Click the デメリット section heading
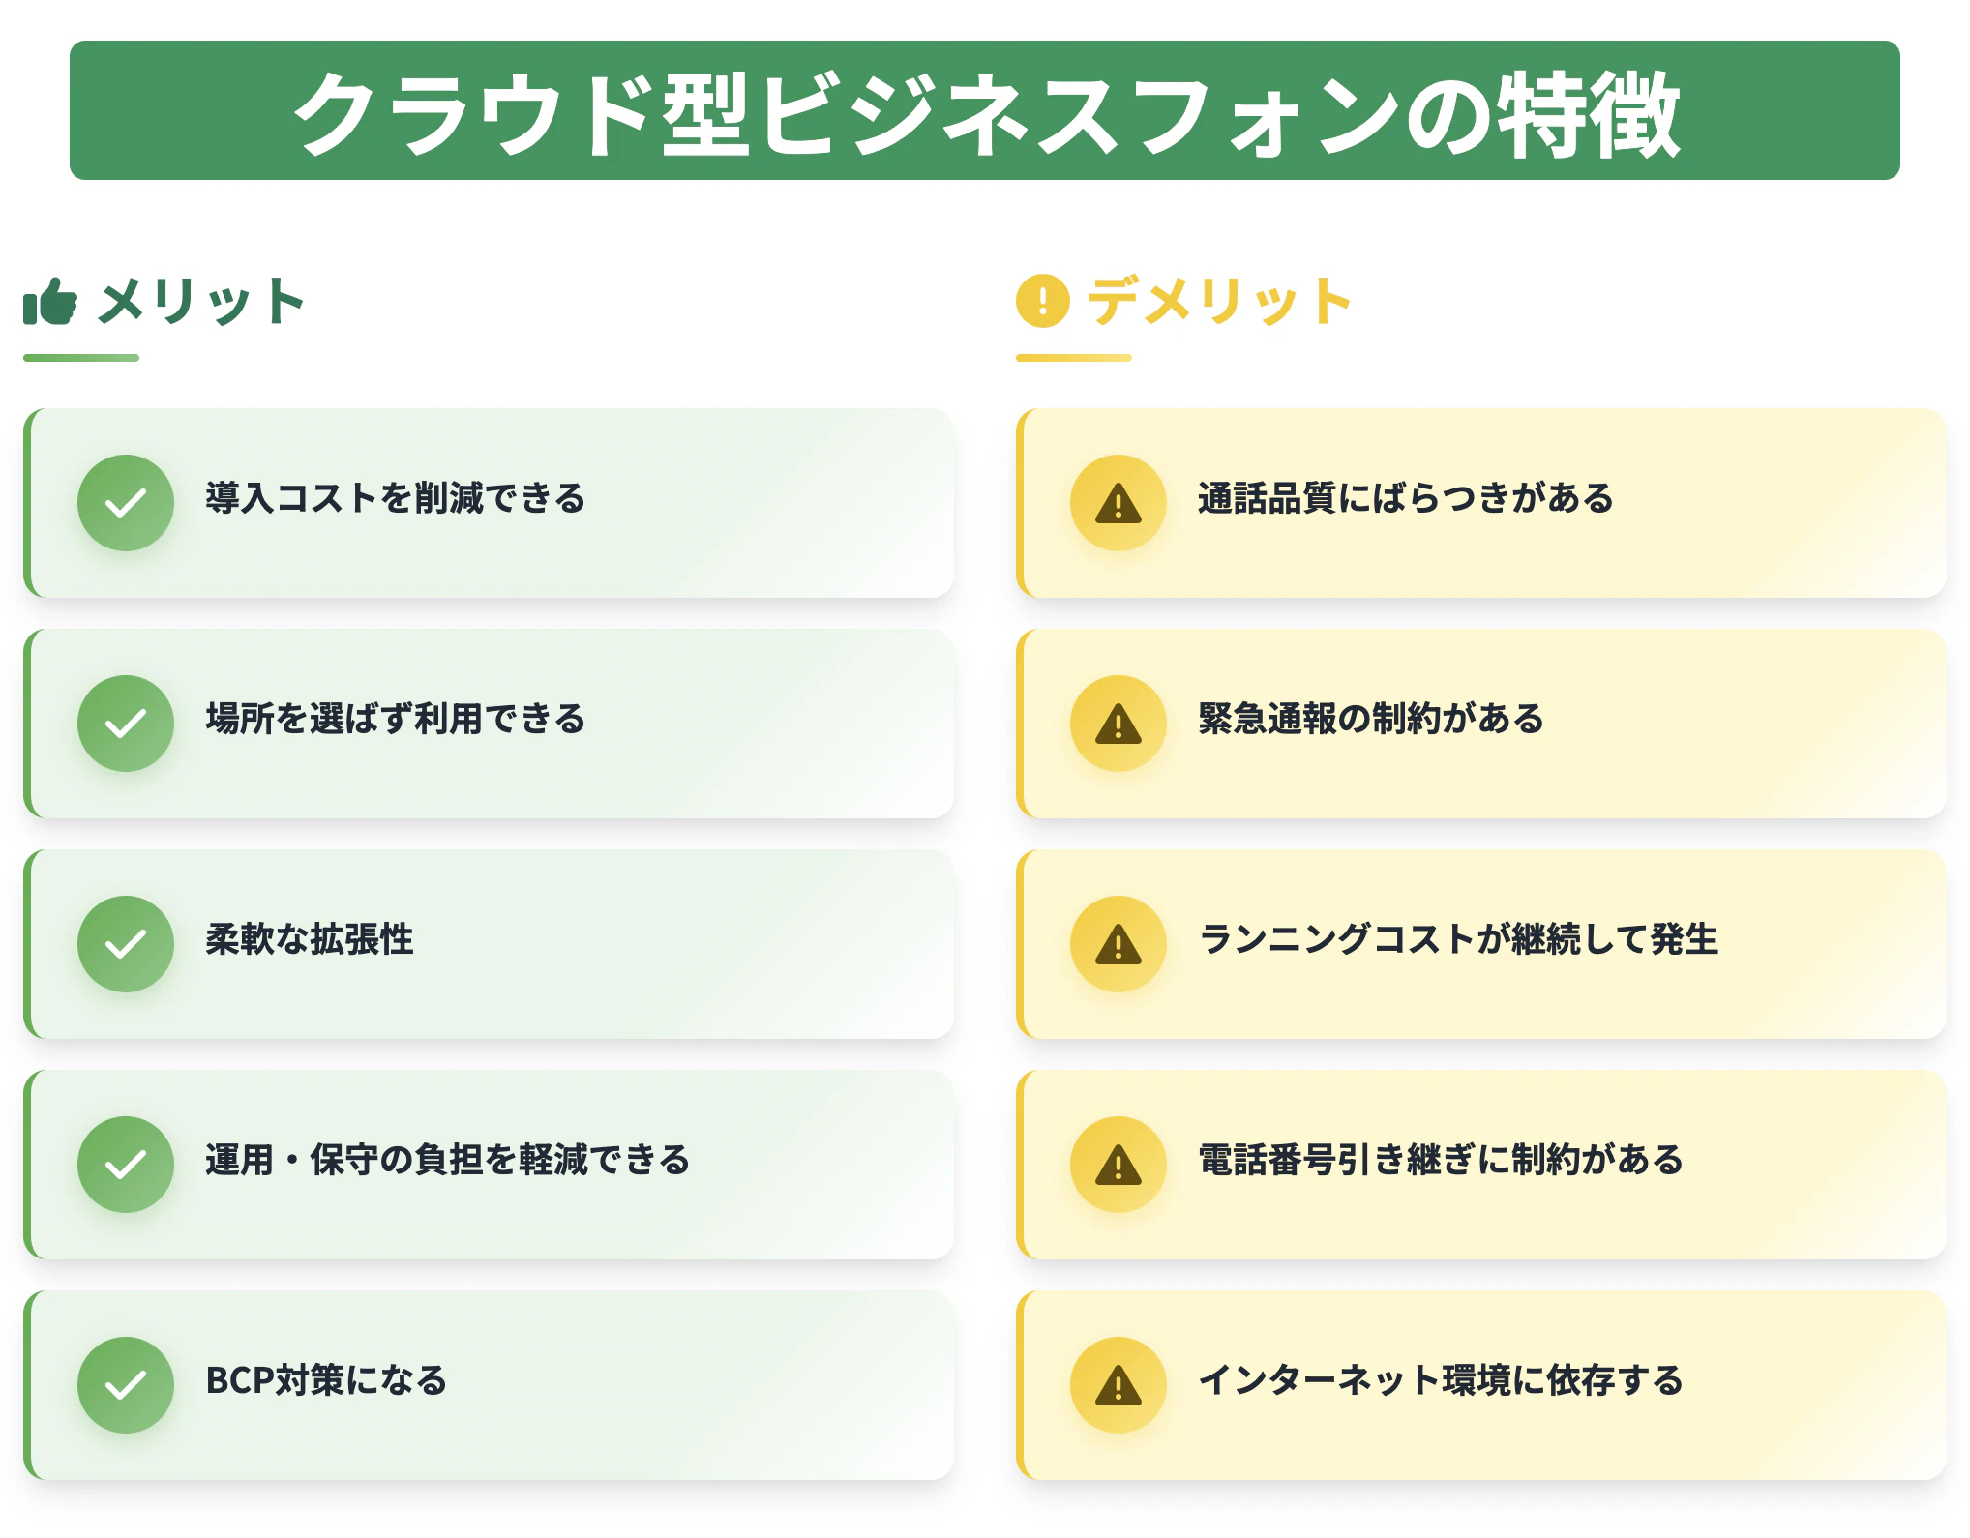This screenshot has height=1538, width=1970. click(x=1219, y=302)
